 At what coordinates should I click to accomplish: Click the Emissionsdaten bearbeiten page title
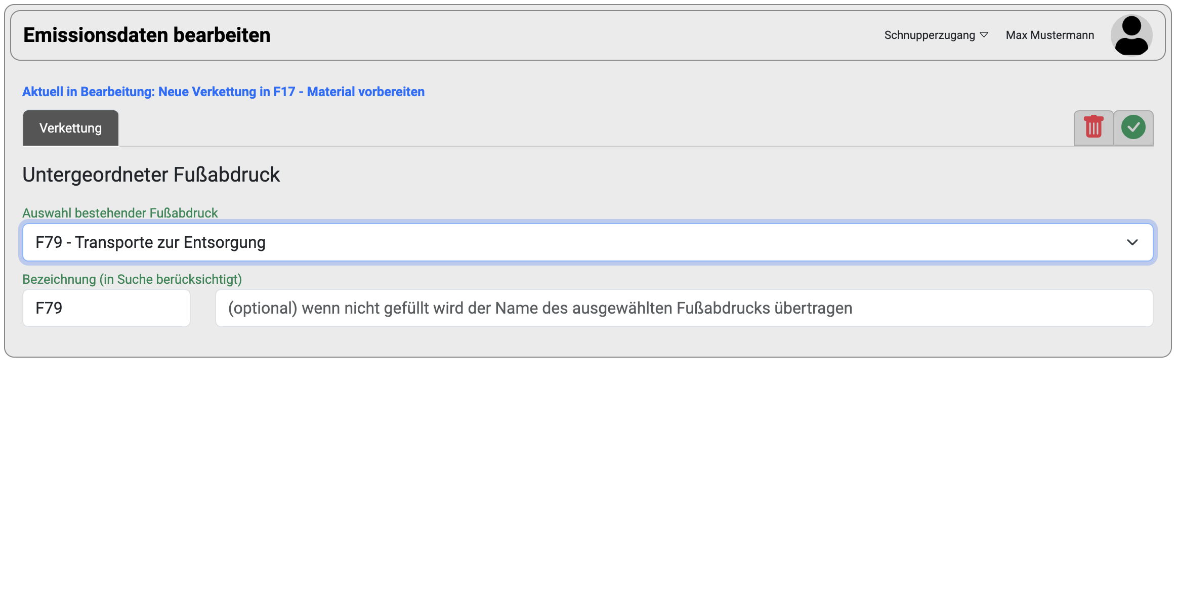pyautogui.click(x=147, y=35)
